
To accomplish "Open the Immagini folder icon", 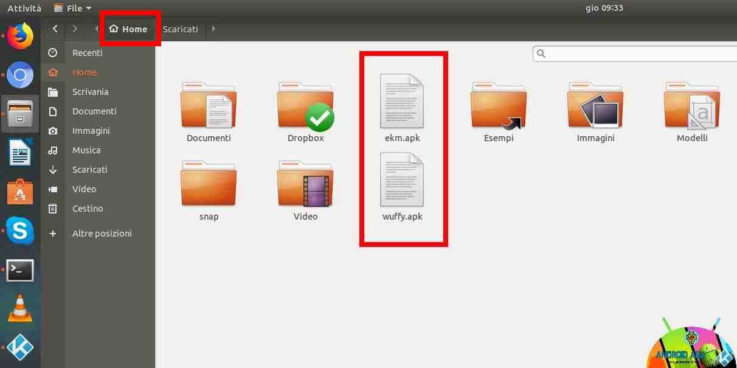I will coord(595,105).
